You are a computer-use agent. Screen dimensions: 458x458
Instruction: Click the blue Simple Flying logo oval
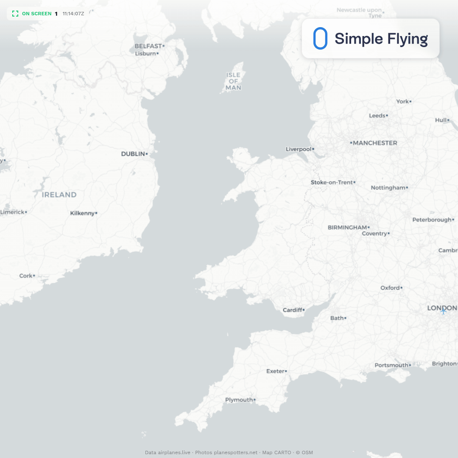point(320,38)
